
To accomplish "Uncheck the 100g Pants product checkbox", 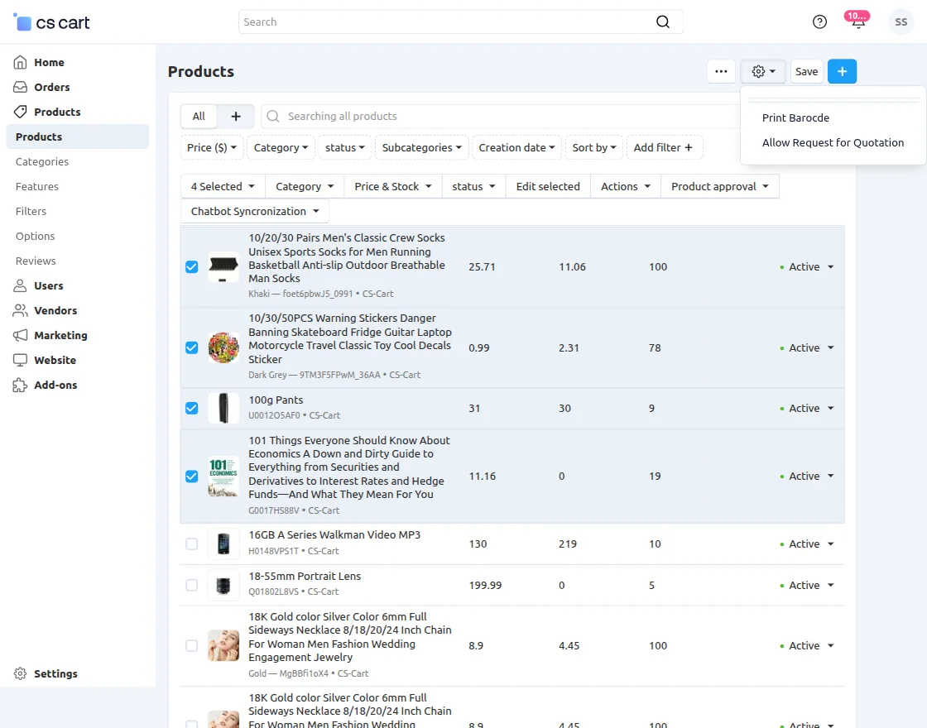I will (192, 409).
